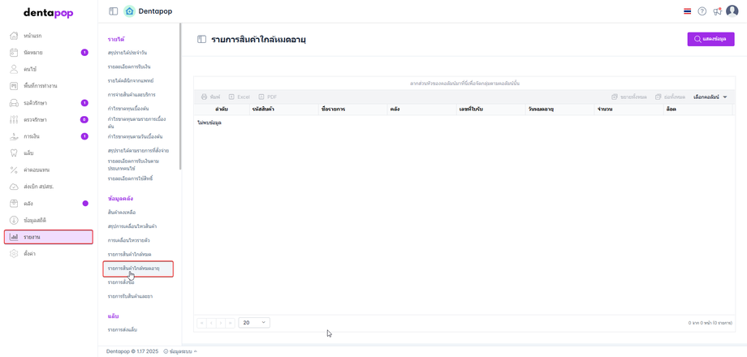The height and width of the screenshot is (357, 747).
Task: Sort by the วันหมดอายุ column header
Action: pos(559,110)
